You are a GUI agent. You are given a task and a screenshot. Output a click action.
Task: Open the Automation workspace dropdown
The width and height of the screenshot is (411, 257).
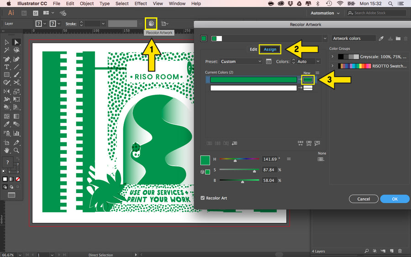(x=325, y=13)
